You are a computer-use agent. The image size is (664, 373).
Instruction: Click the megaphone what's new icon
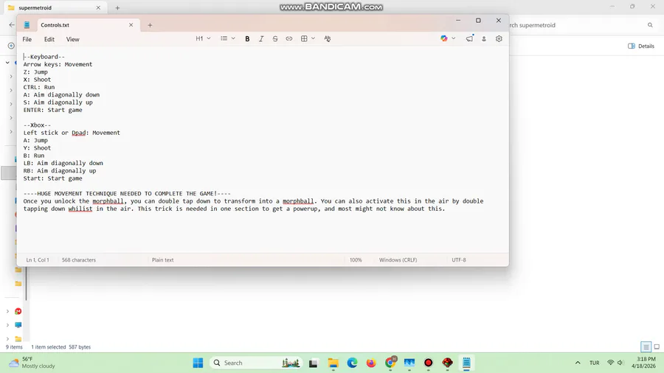coord(470,38)
